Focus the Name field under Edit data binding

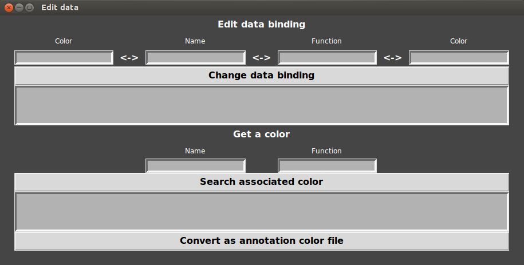coord(195,58)
